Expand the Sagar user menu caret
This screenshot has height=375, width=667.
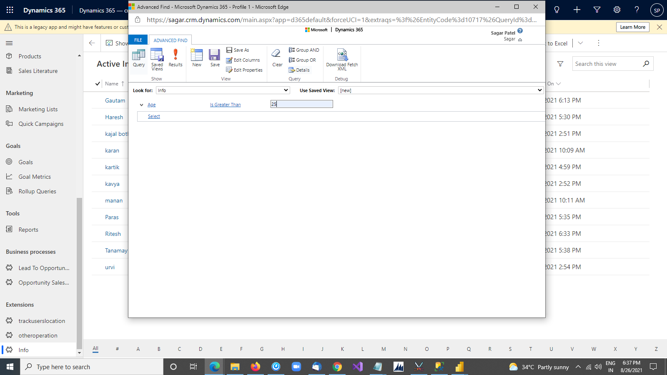[520, 40]
